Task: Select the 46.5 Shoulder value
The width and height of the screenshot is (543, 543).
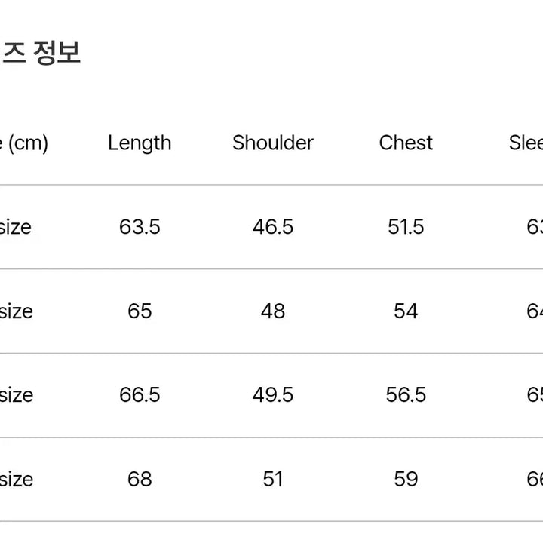Action: pyautogui.click(x=272, y=227)
